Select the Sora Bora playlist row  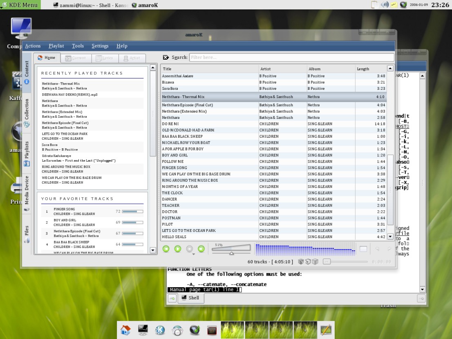click(x=273, y=88)
